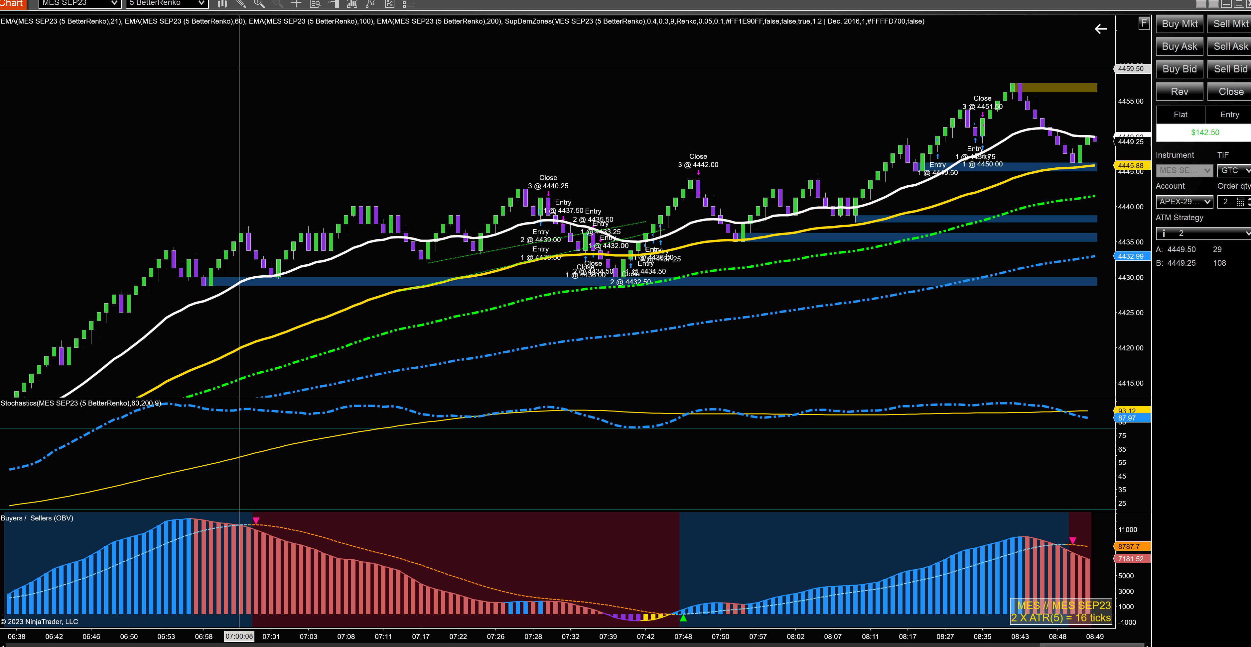Viewport: 1251px width, 647px height.
Task: Open the strategies icon in toolbar
Action: click(370, 4)
